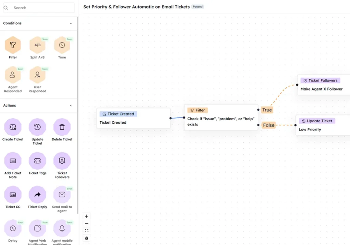Select the True branch label
Viewport: 350px width, 245px height.
coord(267,110)
